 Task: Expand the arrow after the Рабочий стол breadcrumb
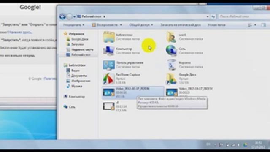[104, 17]
